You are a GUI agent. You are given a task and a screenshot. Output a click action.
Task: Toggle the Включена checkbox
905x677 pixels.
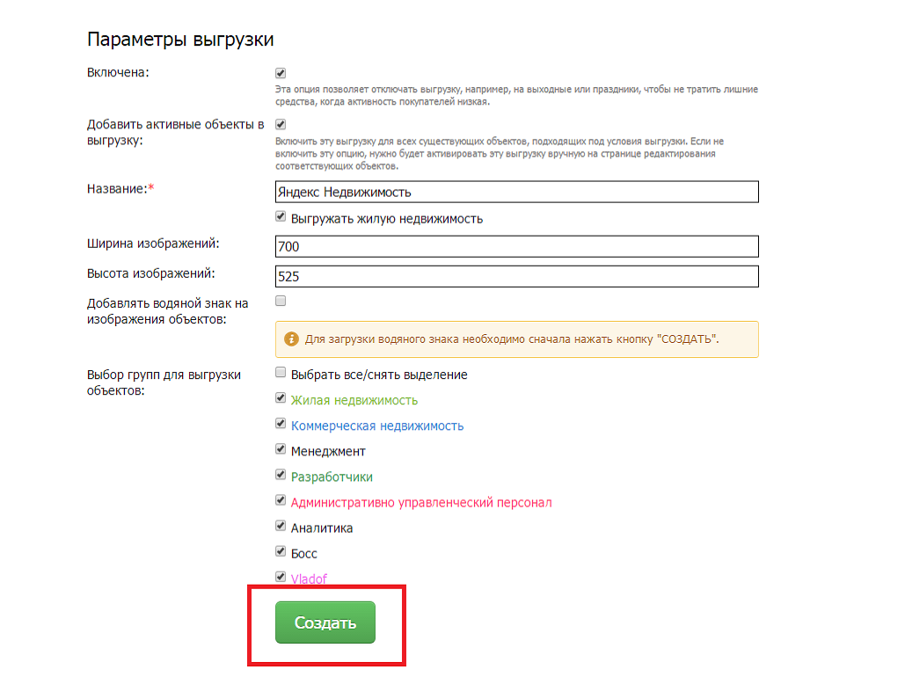point(281,73)
